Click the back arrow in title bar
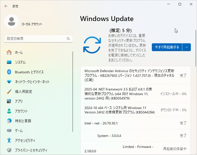197x155 pixels. point(6,6)
